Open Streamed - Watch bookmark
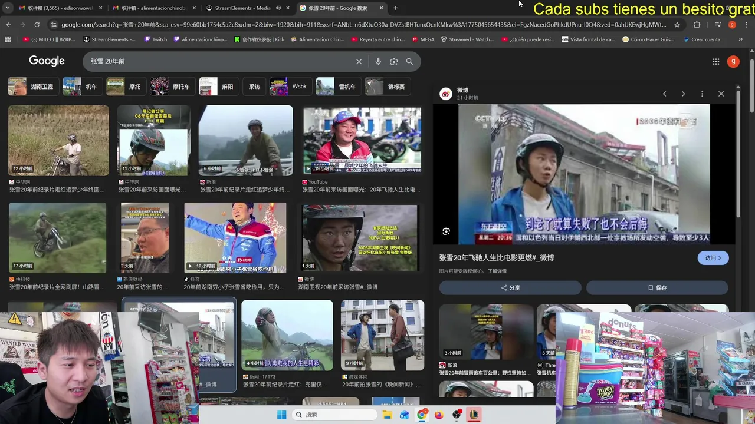The width and height of the screenshot is (755, 424). (467, 39)
